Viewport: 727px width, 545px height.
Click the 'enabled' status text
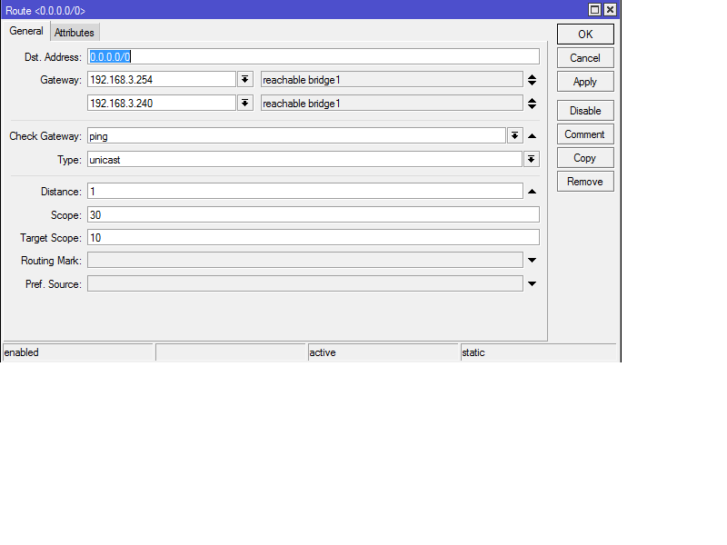21,352
